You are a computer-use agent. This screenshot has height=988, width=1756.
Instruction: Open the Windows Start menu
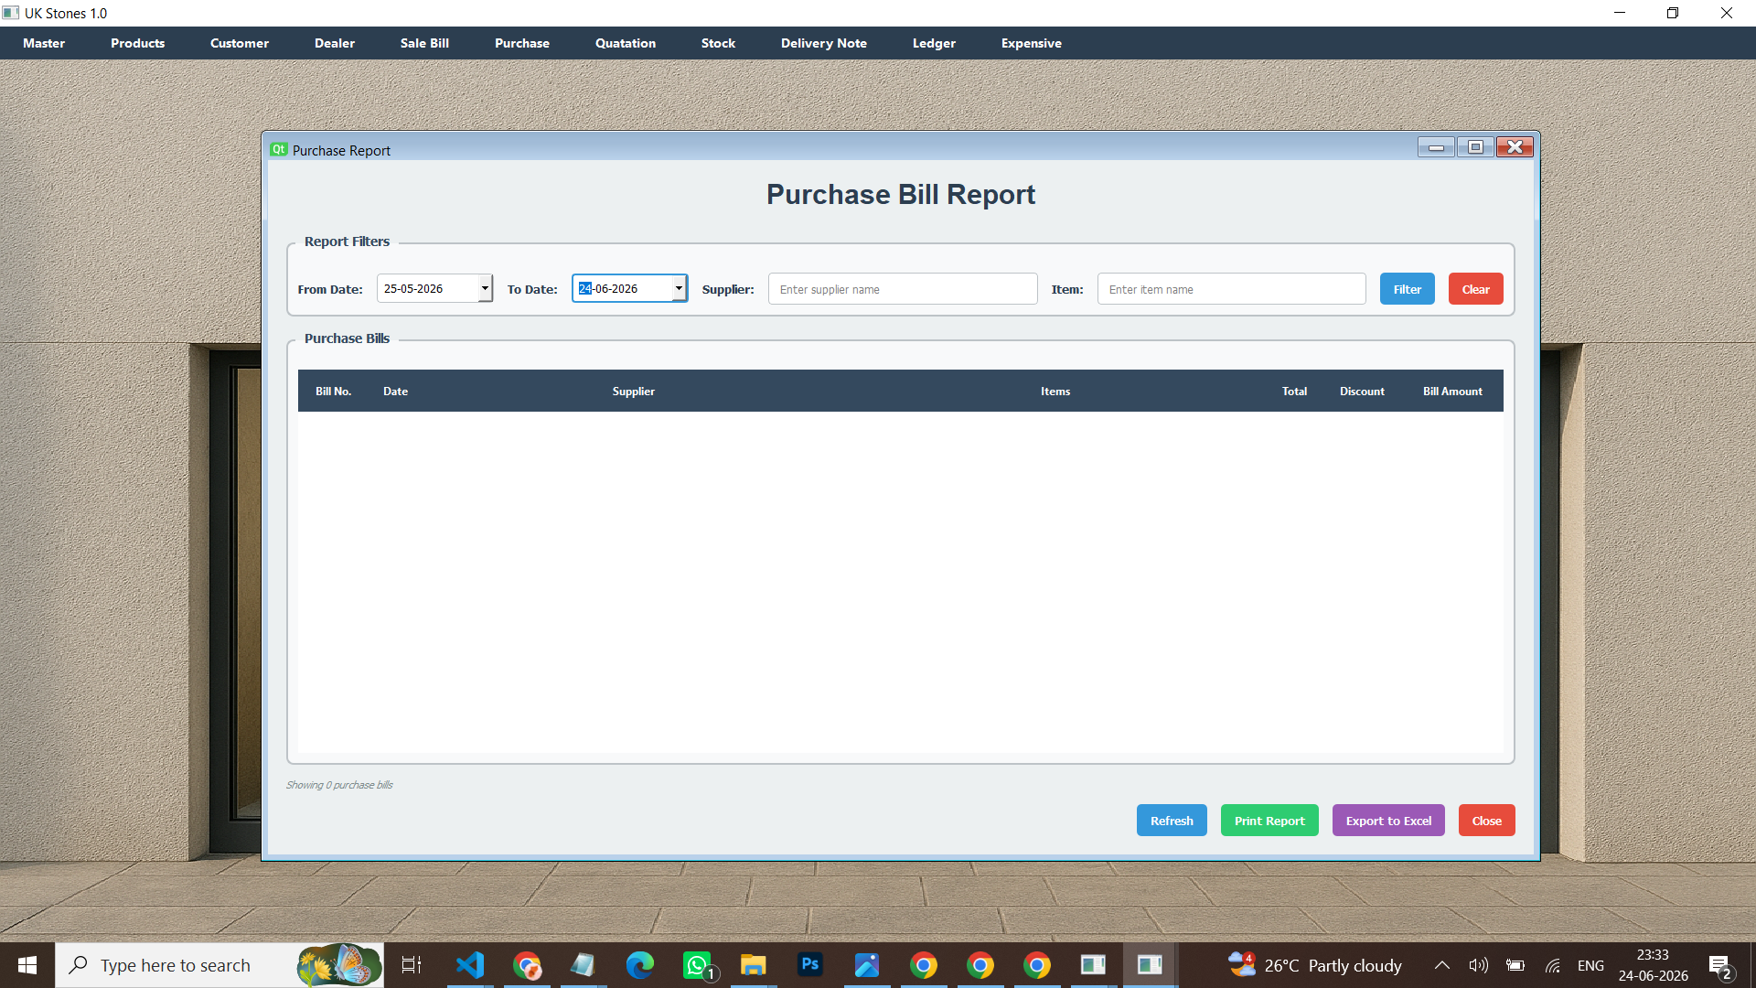point(27,965)
